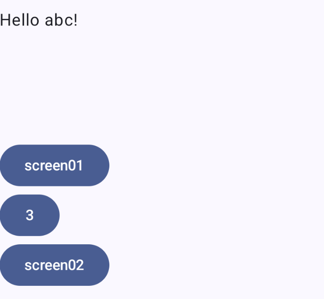Go to the first screen using screen01
Viewport: 324px width, 299px height.
(x=54, y=165)
